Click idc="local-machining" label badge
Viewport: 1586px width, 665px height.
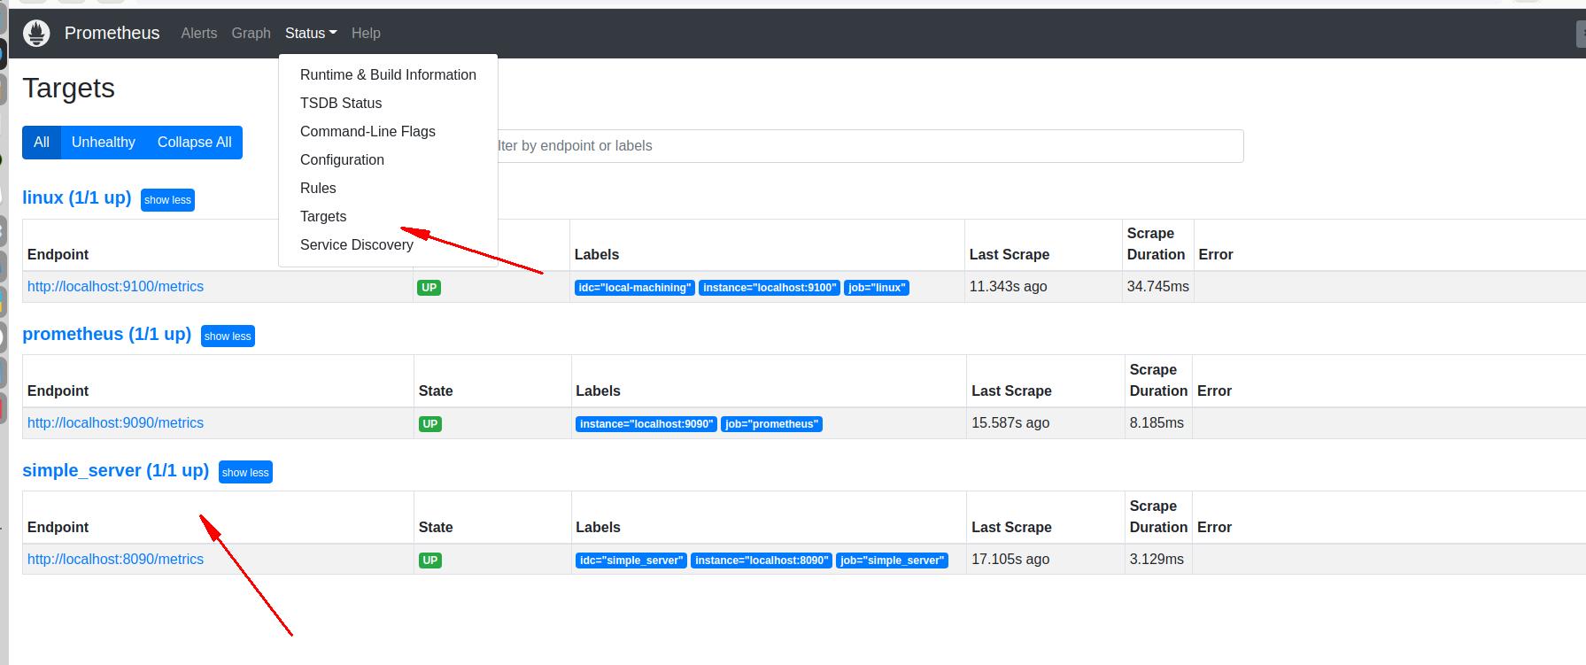point(635,288)
